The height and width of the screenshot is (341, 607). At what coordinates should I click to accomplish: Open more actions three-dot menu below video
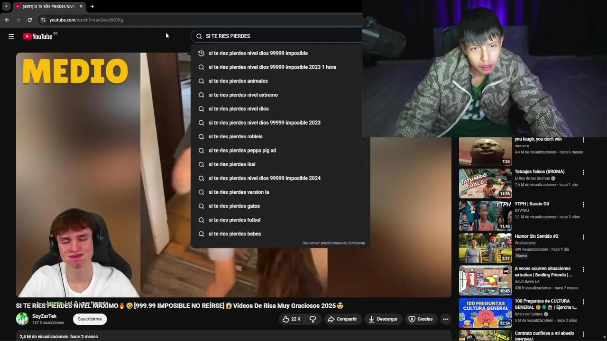point(446,319)
